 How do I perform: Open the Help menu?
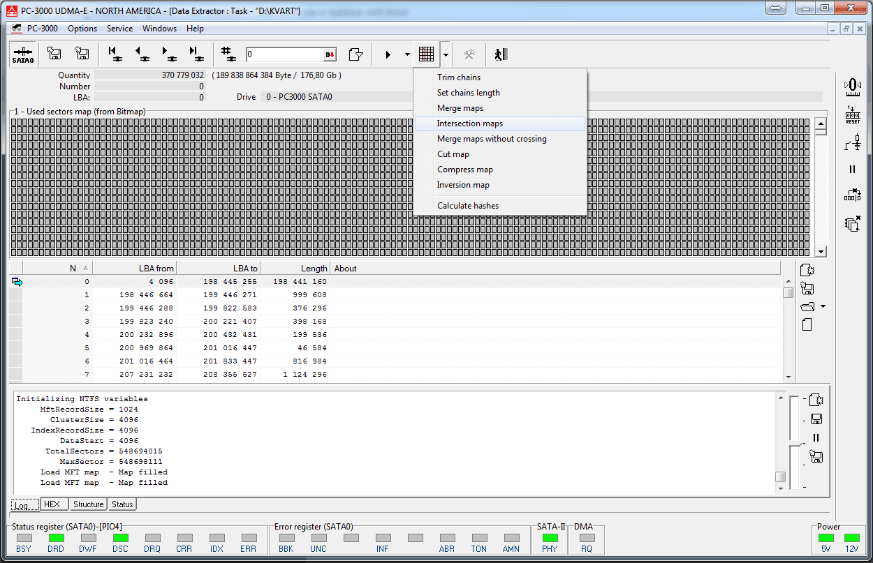click(x=195, y=29)
